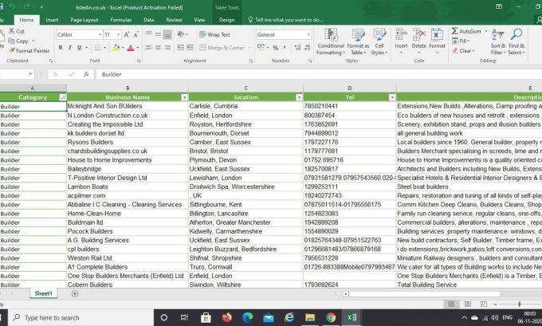Click the Decrease Decimal icon
The image size is (542, 326).
coord(307,48)
